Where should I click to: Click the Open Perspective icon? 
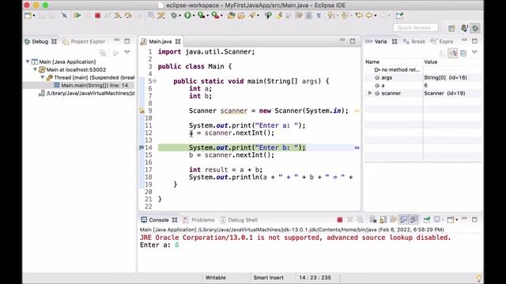[x=451, y=28]
